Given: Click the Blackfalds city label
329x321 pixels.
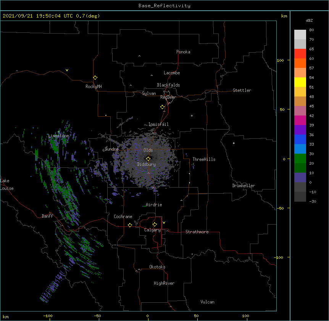Looking at the screenshot, I should pos(168,85).
